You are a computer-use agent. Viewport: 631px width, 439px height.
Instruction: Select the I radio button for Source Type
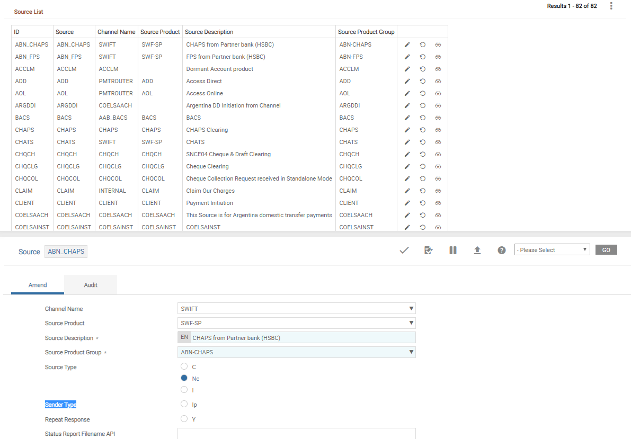coord(184,390)
